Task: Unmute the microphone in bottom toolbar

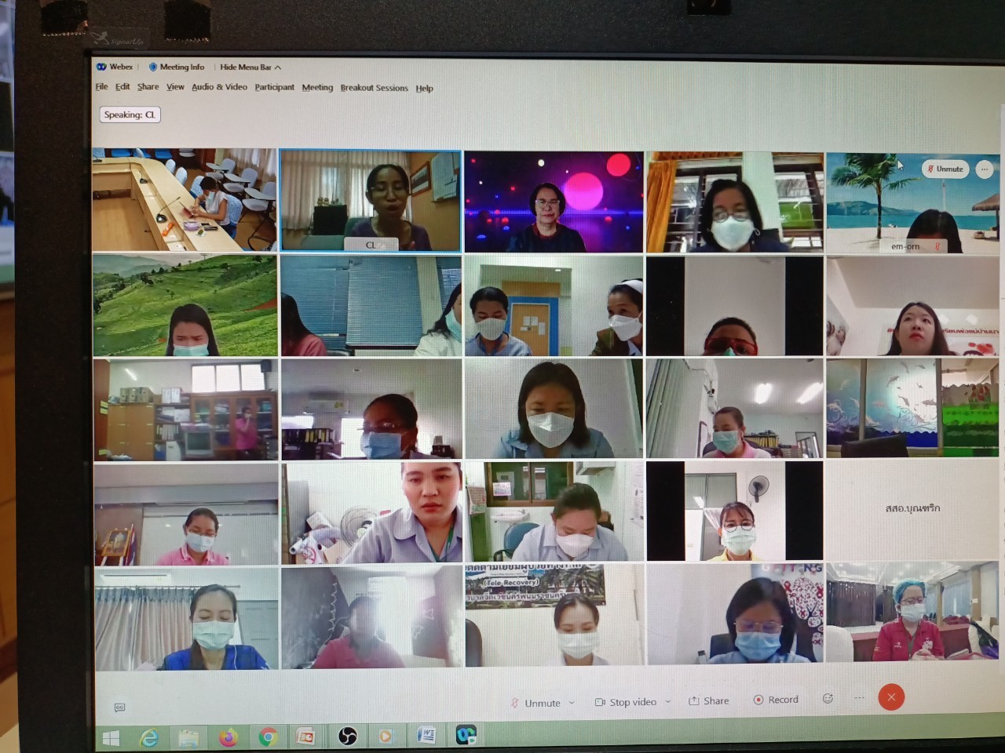Action: pos(535,703)
